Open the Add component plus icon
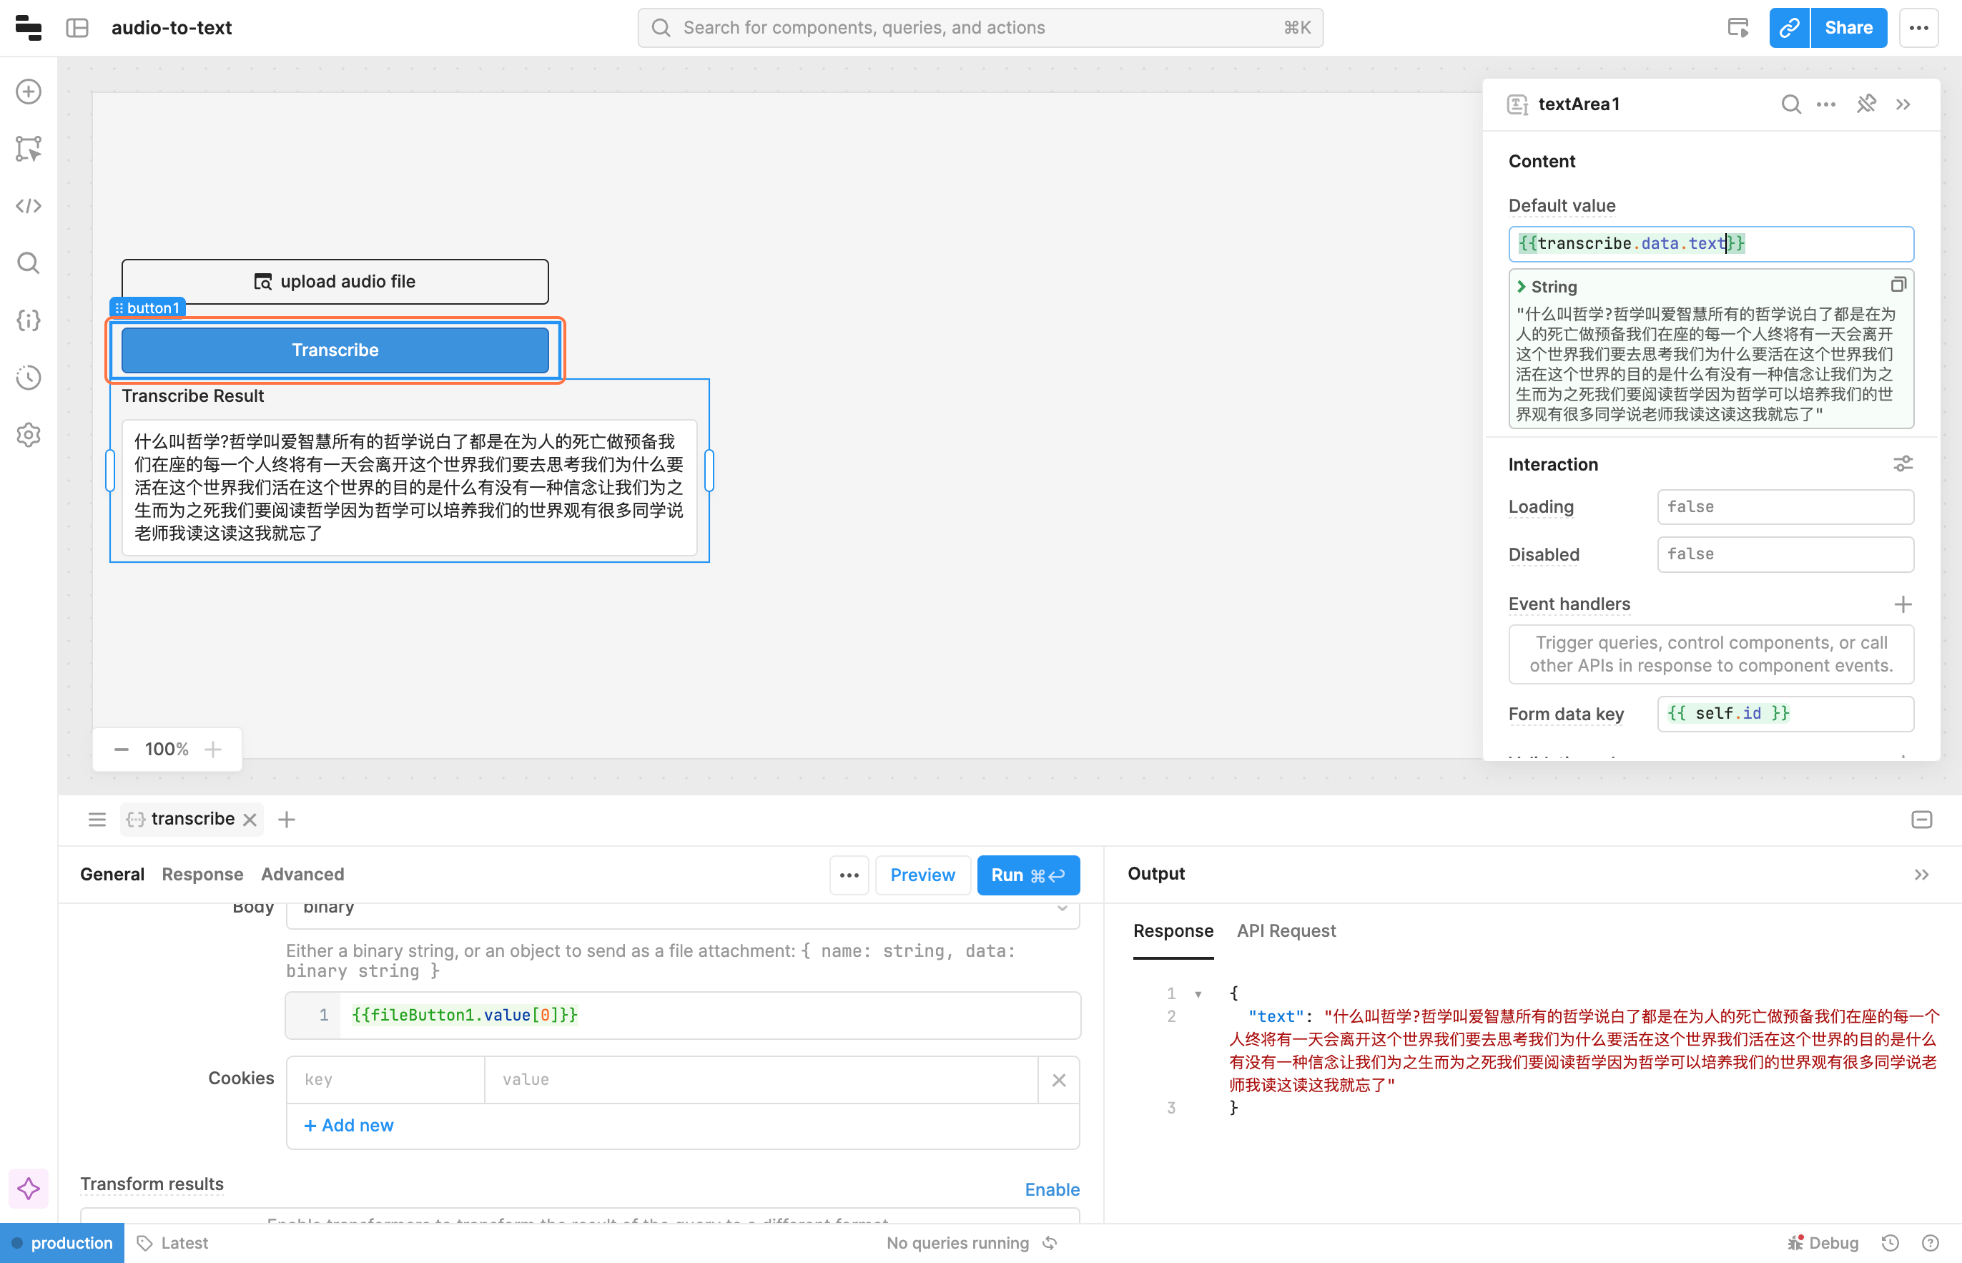Image resolution: width=1962 pixels, height=1263 pixels. click(29, 91)
